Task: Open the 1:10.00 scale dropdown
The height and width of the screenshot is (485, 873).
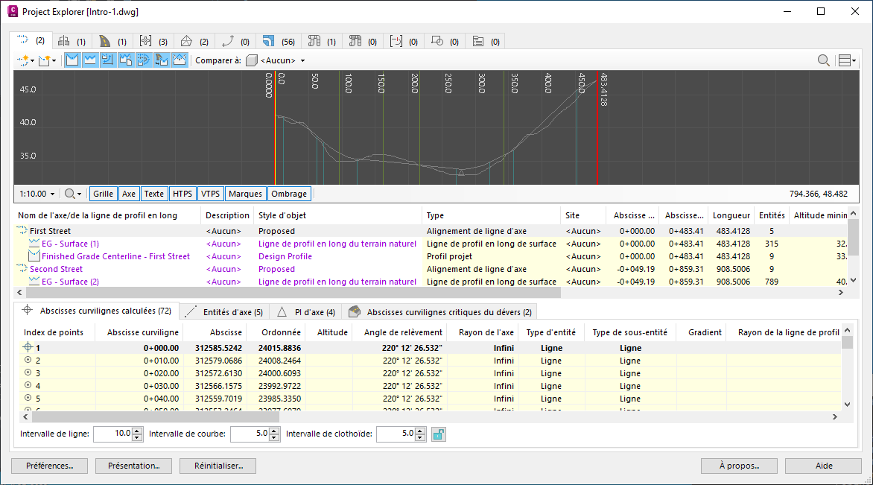Action: coord(36,193)
